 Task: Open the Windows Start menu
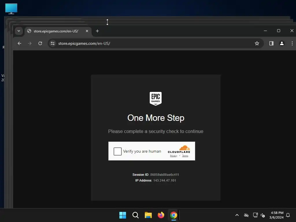[x=123, y=215]
